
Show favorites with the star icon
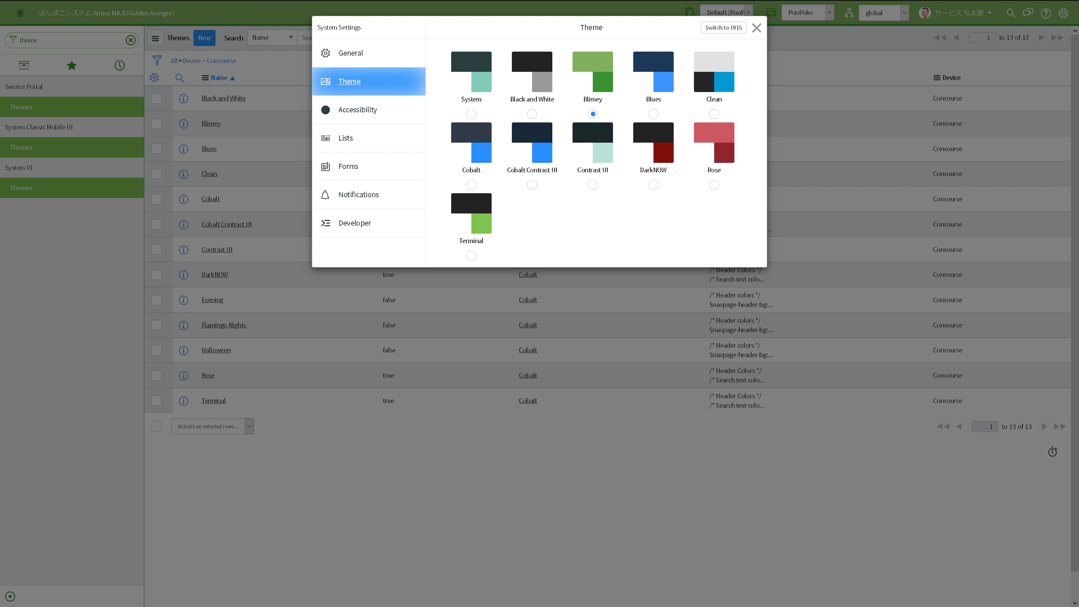[71, 65]
